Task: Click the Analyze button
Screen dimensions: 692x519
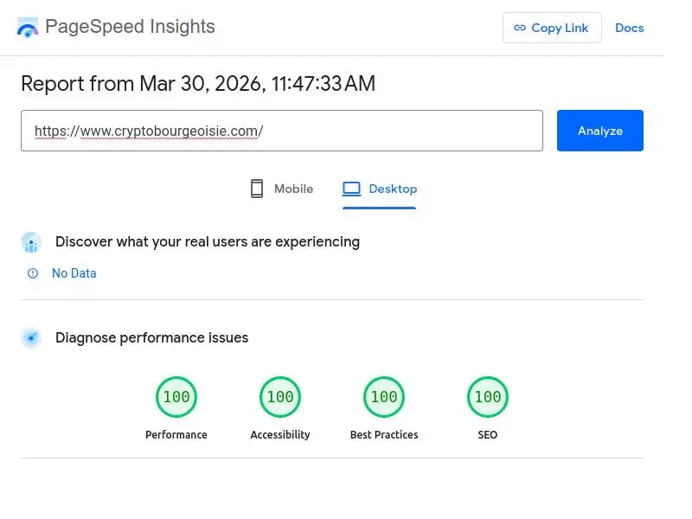Action: [599, 131]
